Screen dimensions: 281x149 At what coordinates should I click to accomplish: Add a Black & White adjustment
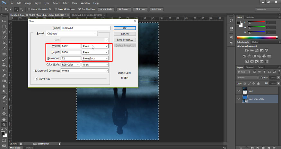[x=254, y=56]
